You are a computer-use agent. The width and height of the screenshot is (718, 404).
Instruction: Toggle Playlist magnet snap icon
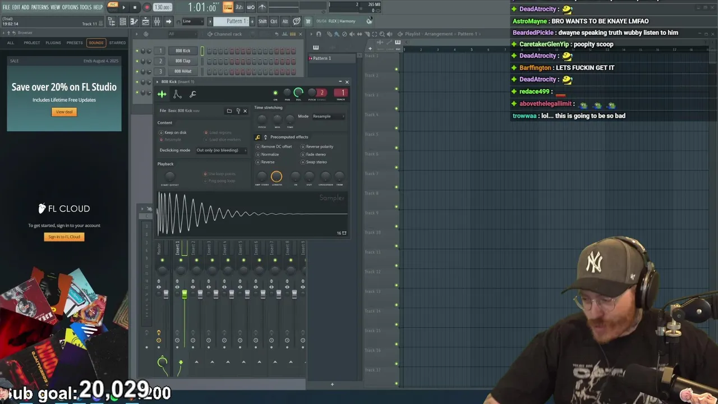tap(319, 34)
